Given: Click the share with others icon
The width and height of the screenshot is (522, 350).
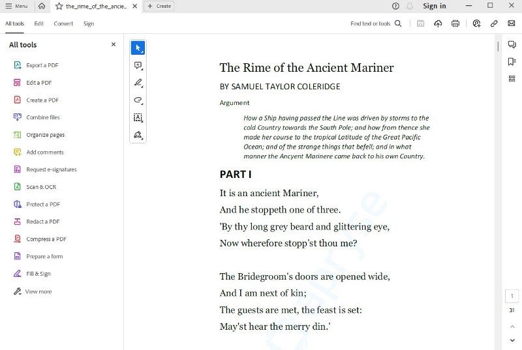Looking at the screenshot, I should pos(476,23).
